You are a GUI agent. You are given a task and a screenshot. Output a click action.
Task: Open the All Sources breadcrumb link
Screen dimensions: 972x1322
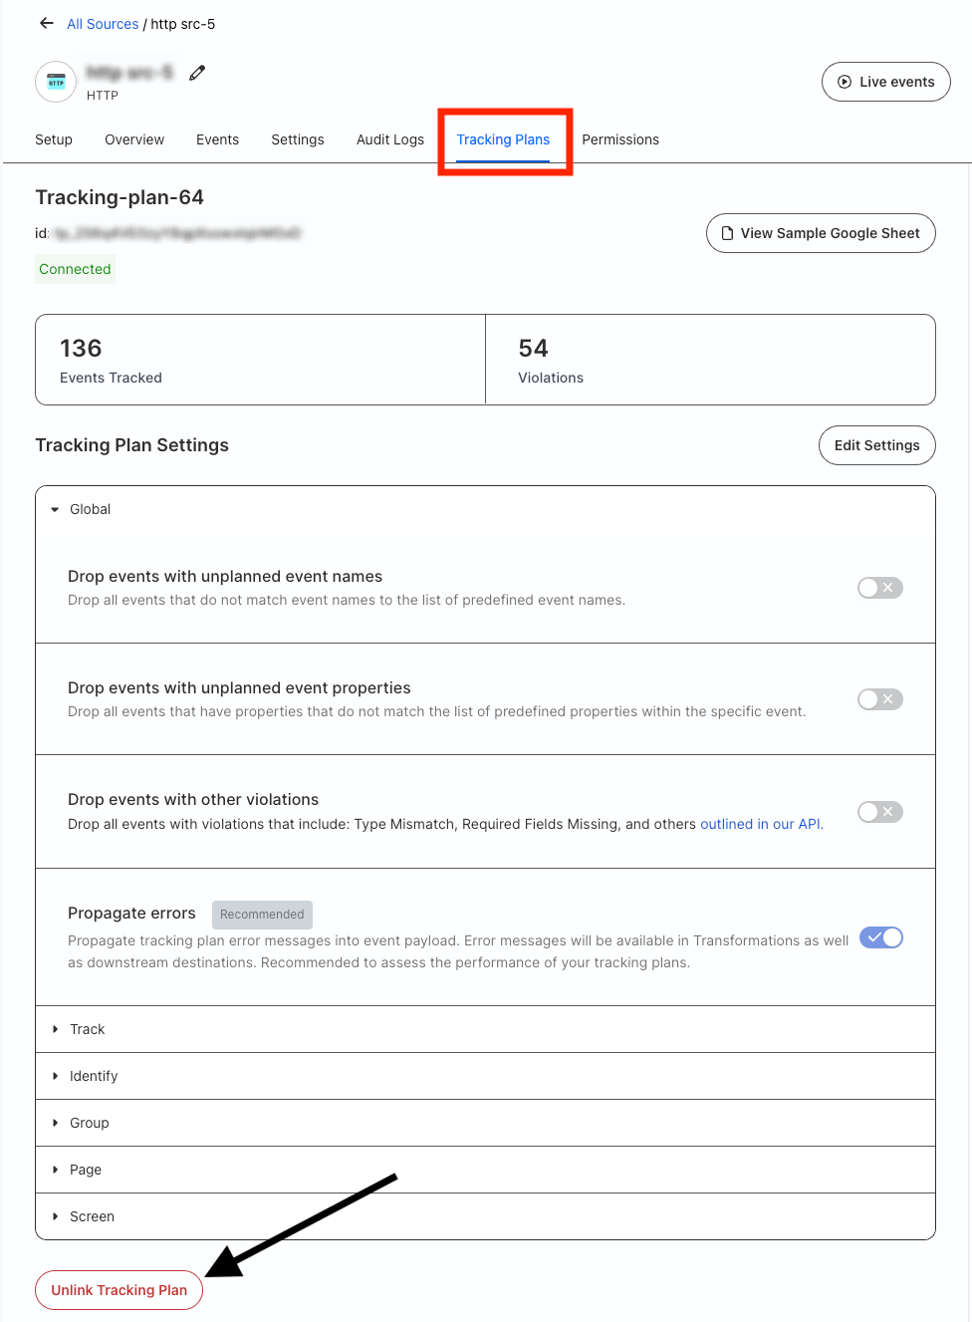(x=103, y=24)
